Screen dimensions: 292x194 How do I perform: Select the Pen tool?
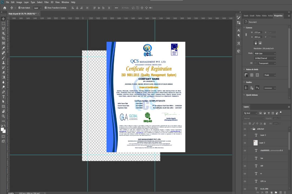pyautogui.click(x=3, y=92)
